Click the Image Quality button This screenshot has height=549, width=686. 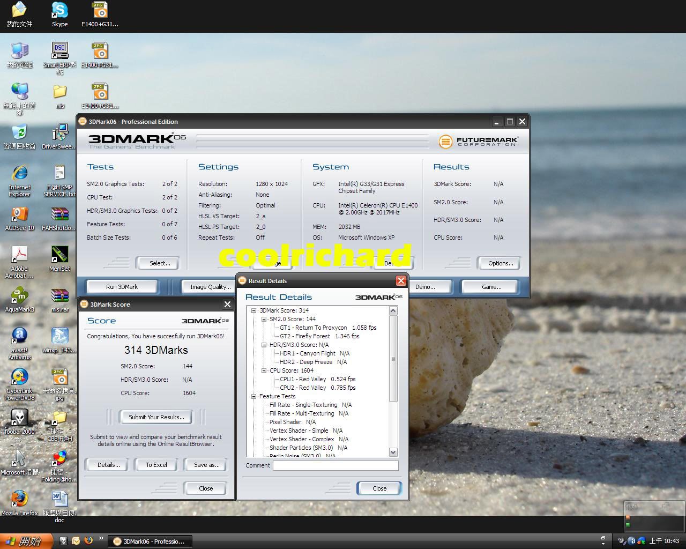point(210,287)
